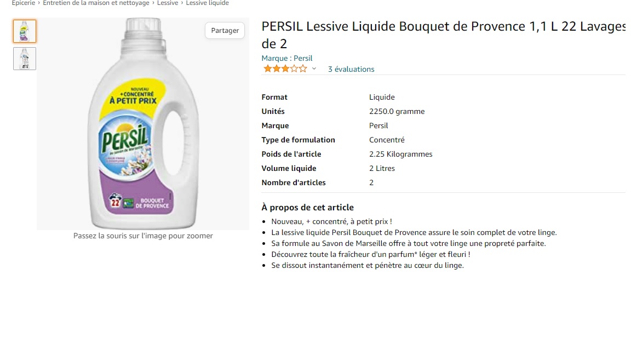Follow the 'Marque : Persil' brand link

(x=287, y=58)
